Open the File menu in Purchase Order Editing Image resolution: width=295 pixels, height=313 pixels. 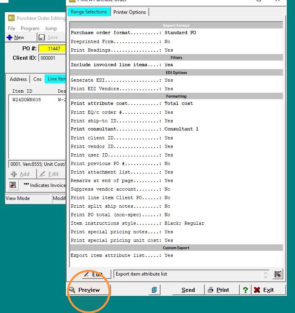(11, 28)
